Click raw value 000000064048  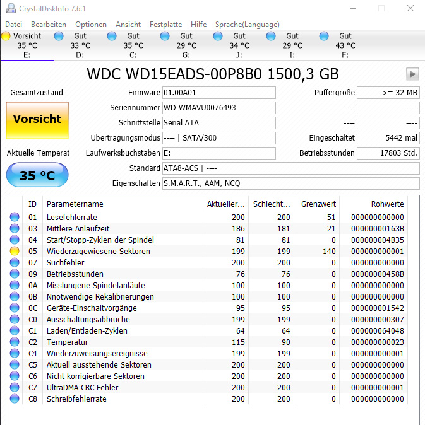pyautogui.click(x=378, y=330)
